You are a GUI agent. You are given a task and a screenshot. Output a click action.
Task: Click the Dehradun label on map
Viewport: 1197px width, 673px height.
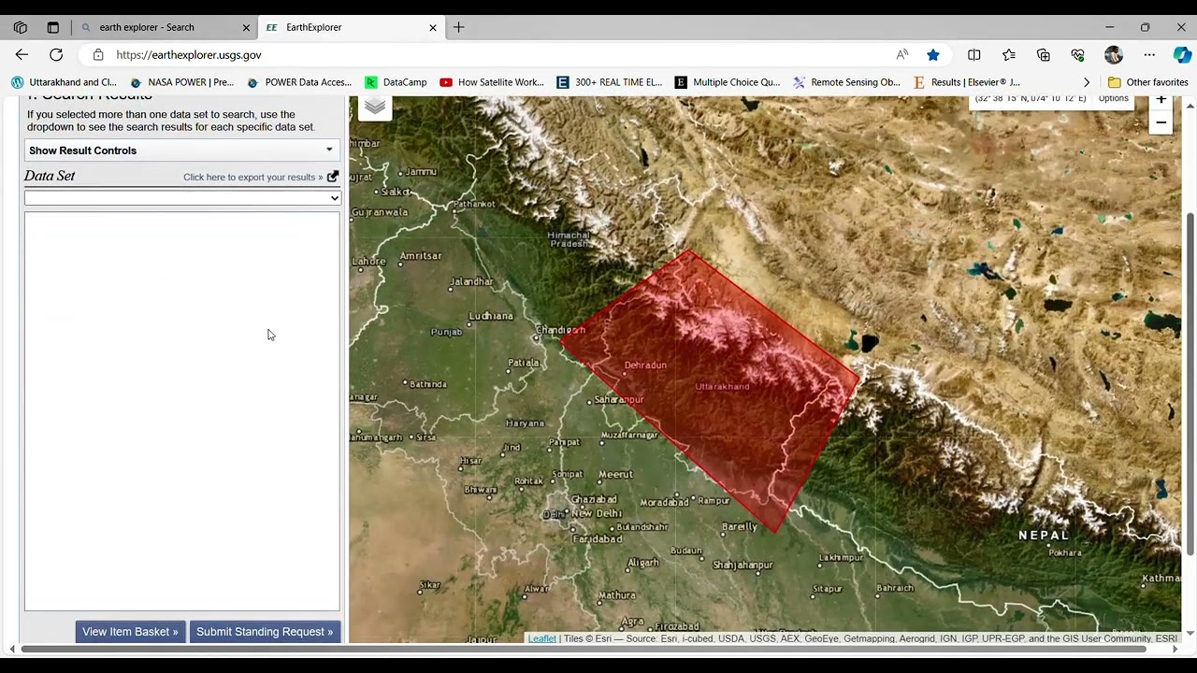click(645, 365)
